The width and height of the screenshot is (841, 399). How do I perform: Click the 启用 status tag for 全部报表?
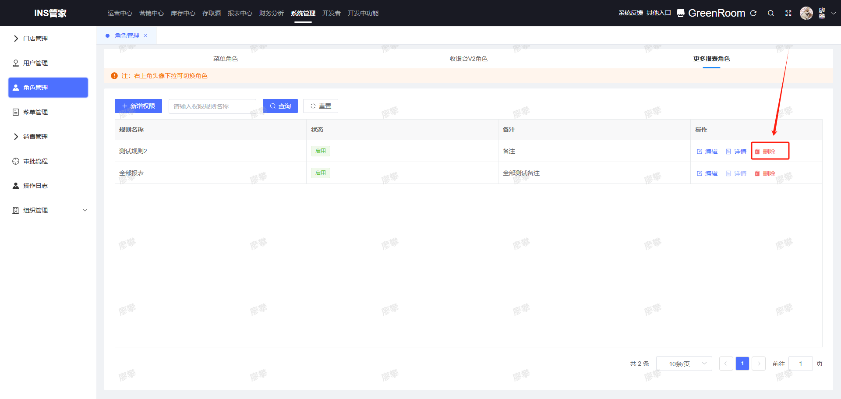pos(321,173)
